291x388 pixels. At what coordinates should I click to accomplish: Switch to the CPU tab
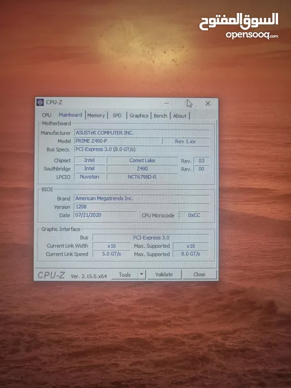[46, 115]
